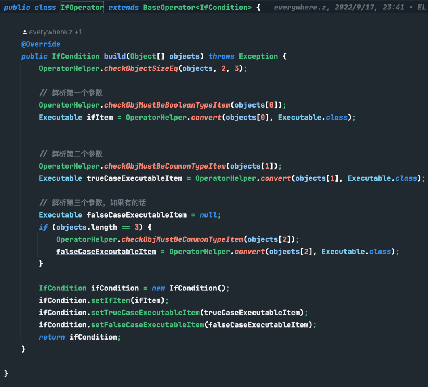
Task: Click the Exception type in the build signature
Action: pos(258,57)
